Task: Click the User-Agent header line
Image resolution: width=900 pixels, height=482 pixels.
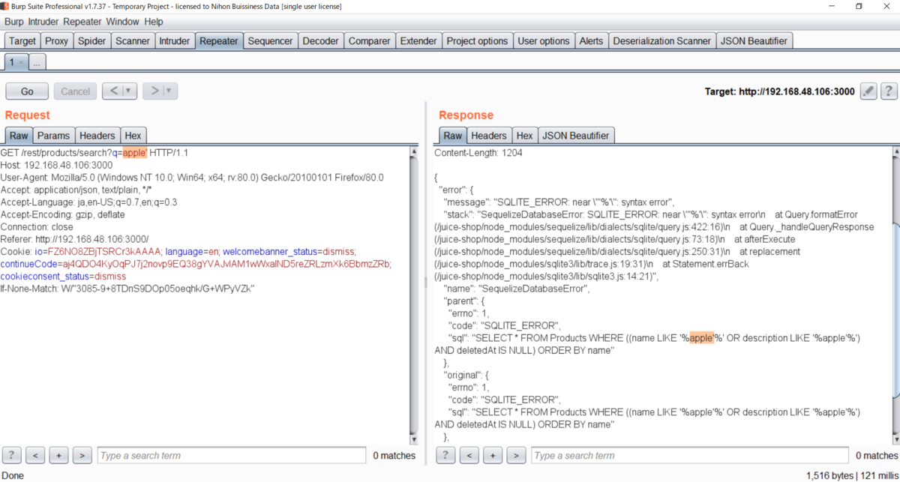Action: pos(191,178)
